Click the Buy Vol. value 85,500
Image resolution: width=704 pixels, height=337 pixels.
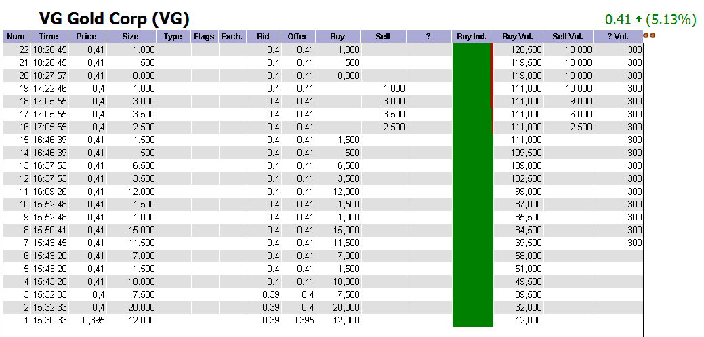[x=529, y=217]
